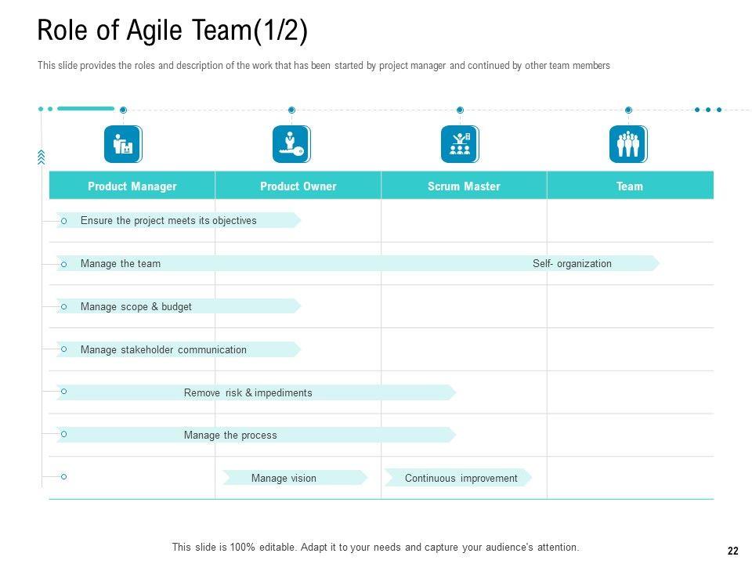This screenshot has width=752, height=564.
Task: Select the Team column header
Action: [x=630, y=186]
